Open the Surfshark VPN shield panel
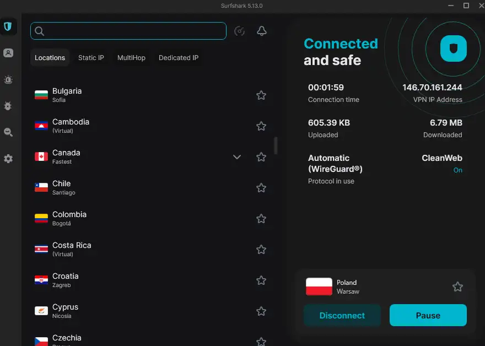The image size is (485, 346). pyautogui.click(x=8, y=26)
